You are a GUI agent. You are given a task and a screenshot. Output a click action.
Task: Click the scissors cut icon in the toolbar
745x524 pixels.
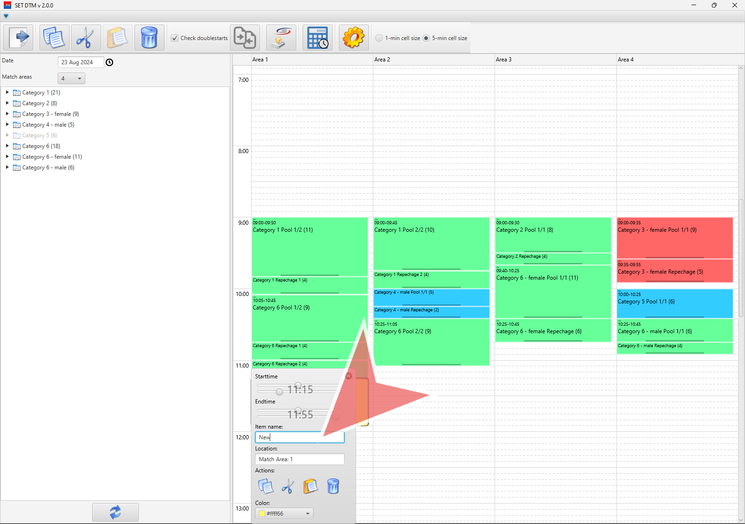(86, 38)
